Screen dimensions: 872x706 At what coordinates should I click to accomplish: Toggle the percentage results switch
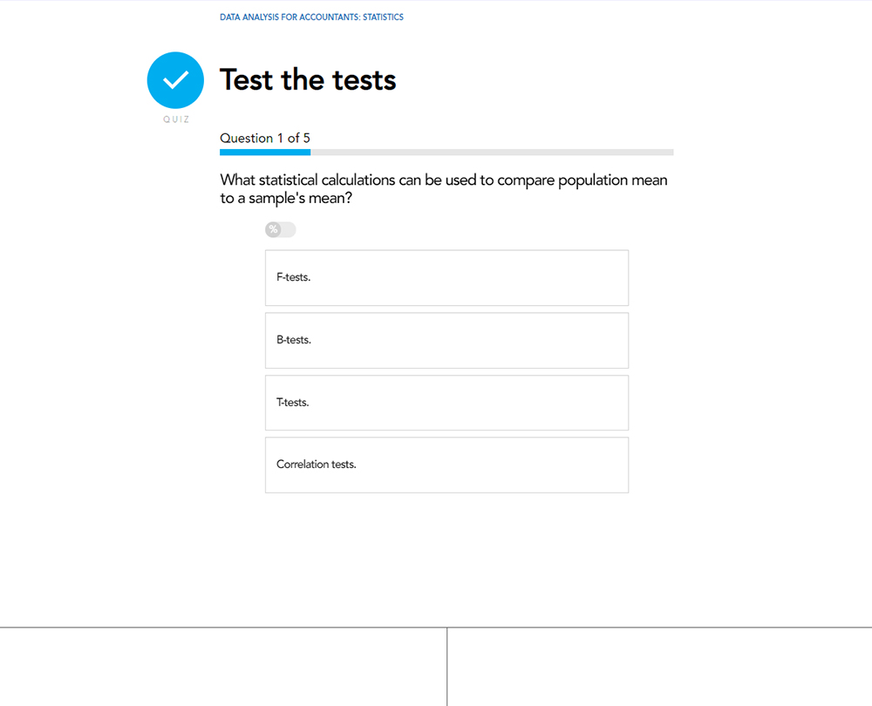point(281,229)
